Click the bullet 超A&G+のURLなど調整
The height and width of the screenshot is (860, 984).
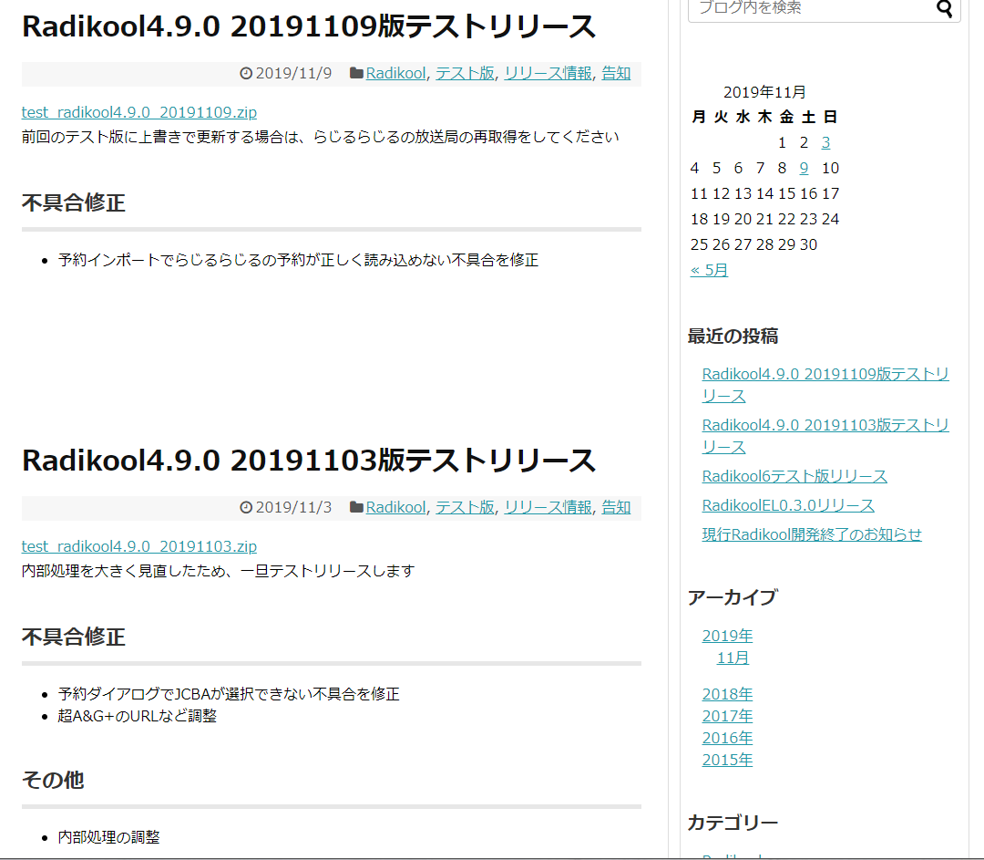click(x=138, y=716)
